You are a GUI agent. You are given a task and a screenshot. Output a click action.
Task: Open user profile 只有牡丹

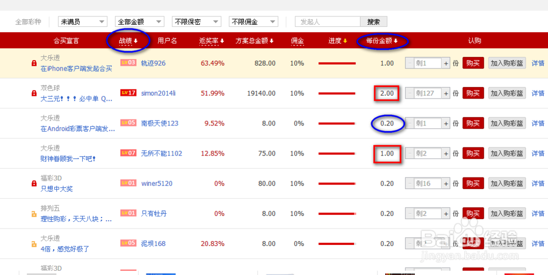[x=154, y=214]
